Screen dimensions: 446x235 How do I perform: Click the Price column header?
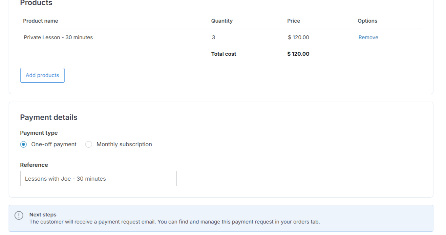pyautogui.click(x=293, y=21)
